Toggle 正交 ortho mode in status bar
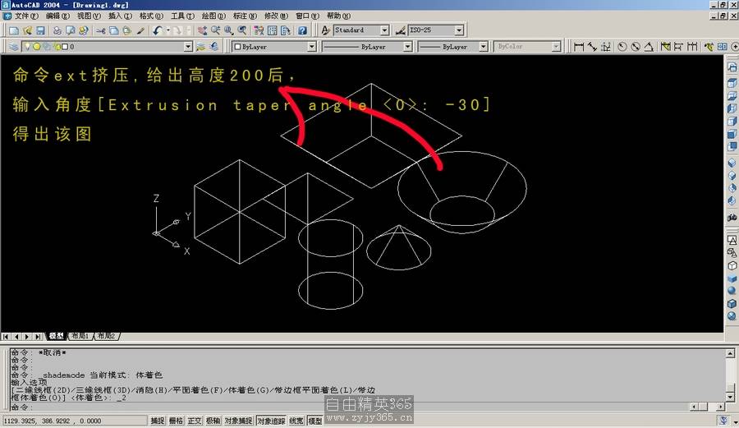 (195, 421)
